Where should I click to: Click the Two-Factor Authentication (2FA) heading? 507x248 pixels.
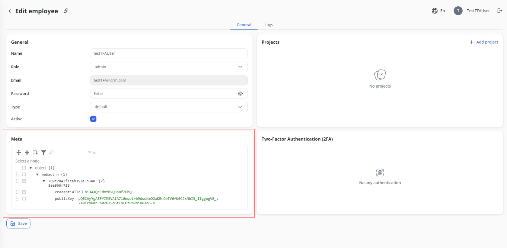click(x=297, y=139)
